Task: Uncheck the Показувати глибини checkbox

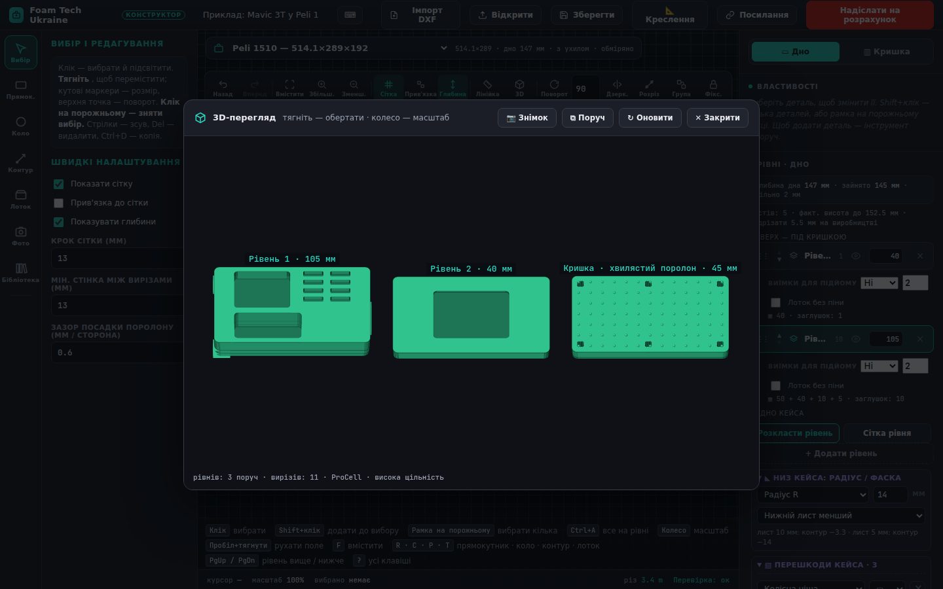Action: coord(59,222)
